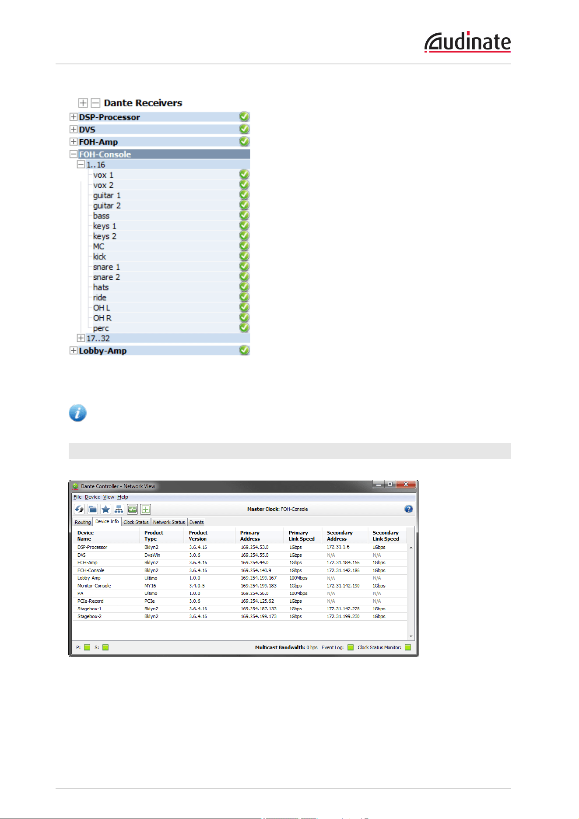Screen dimensions: 579x819
Task: Click the green check next to DSP-Processor
Action: (x=244, y=116)
